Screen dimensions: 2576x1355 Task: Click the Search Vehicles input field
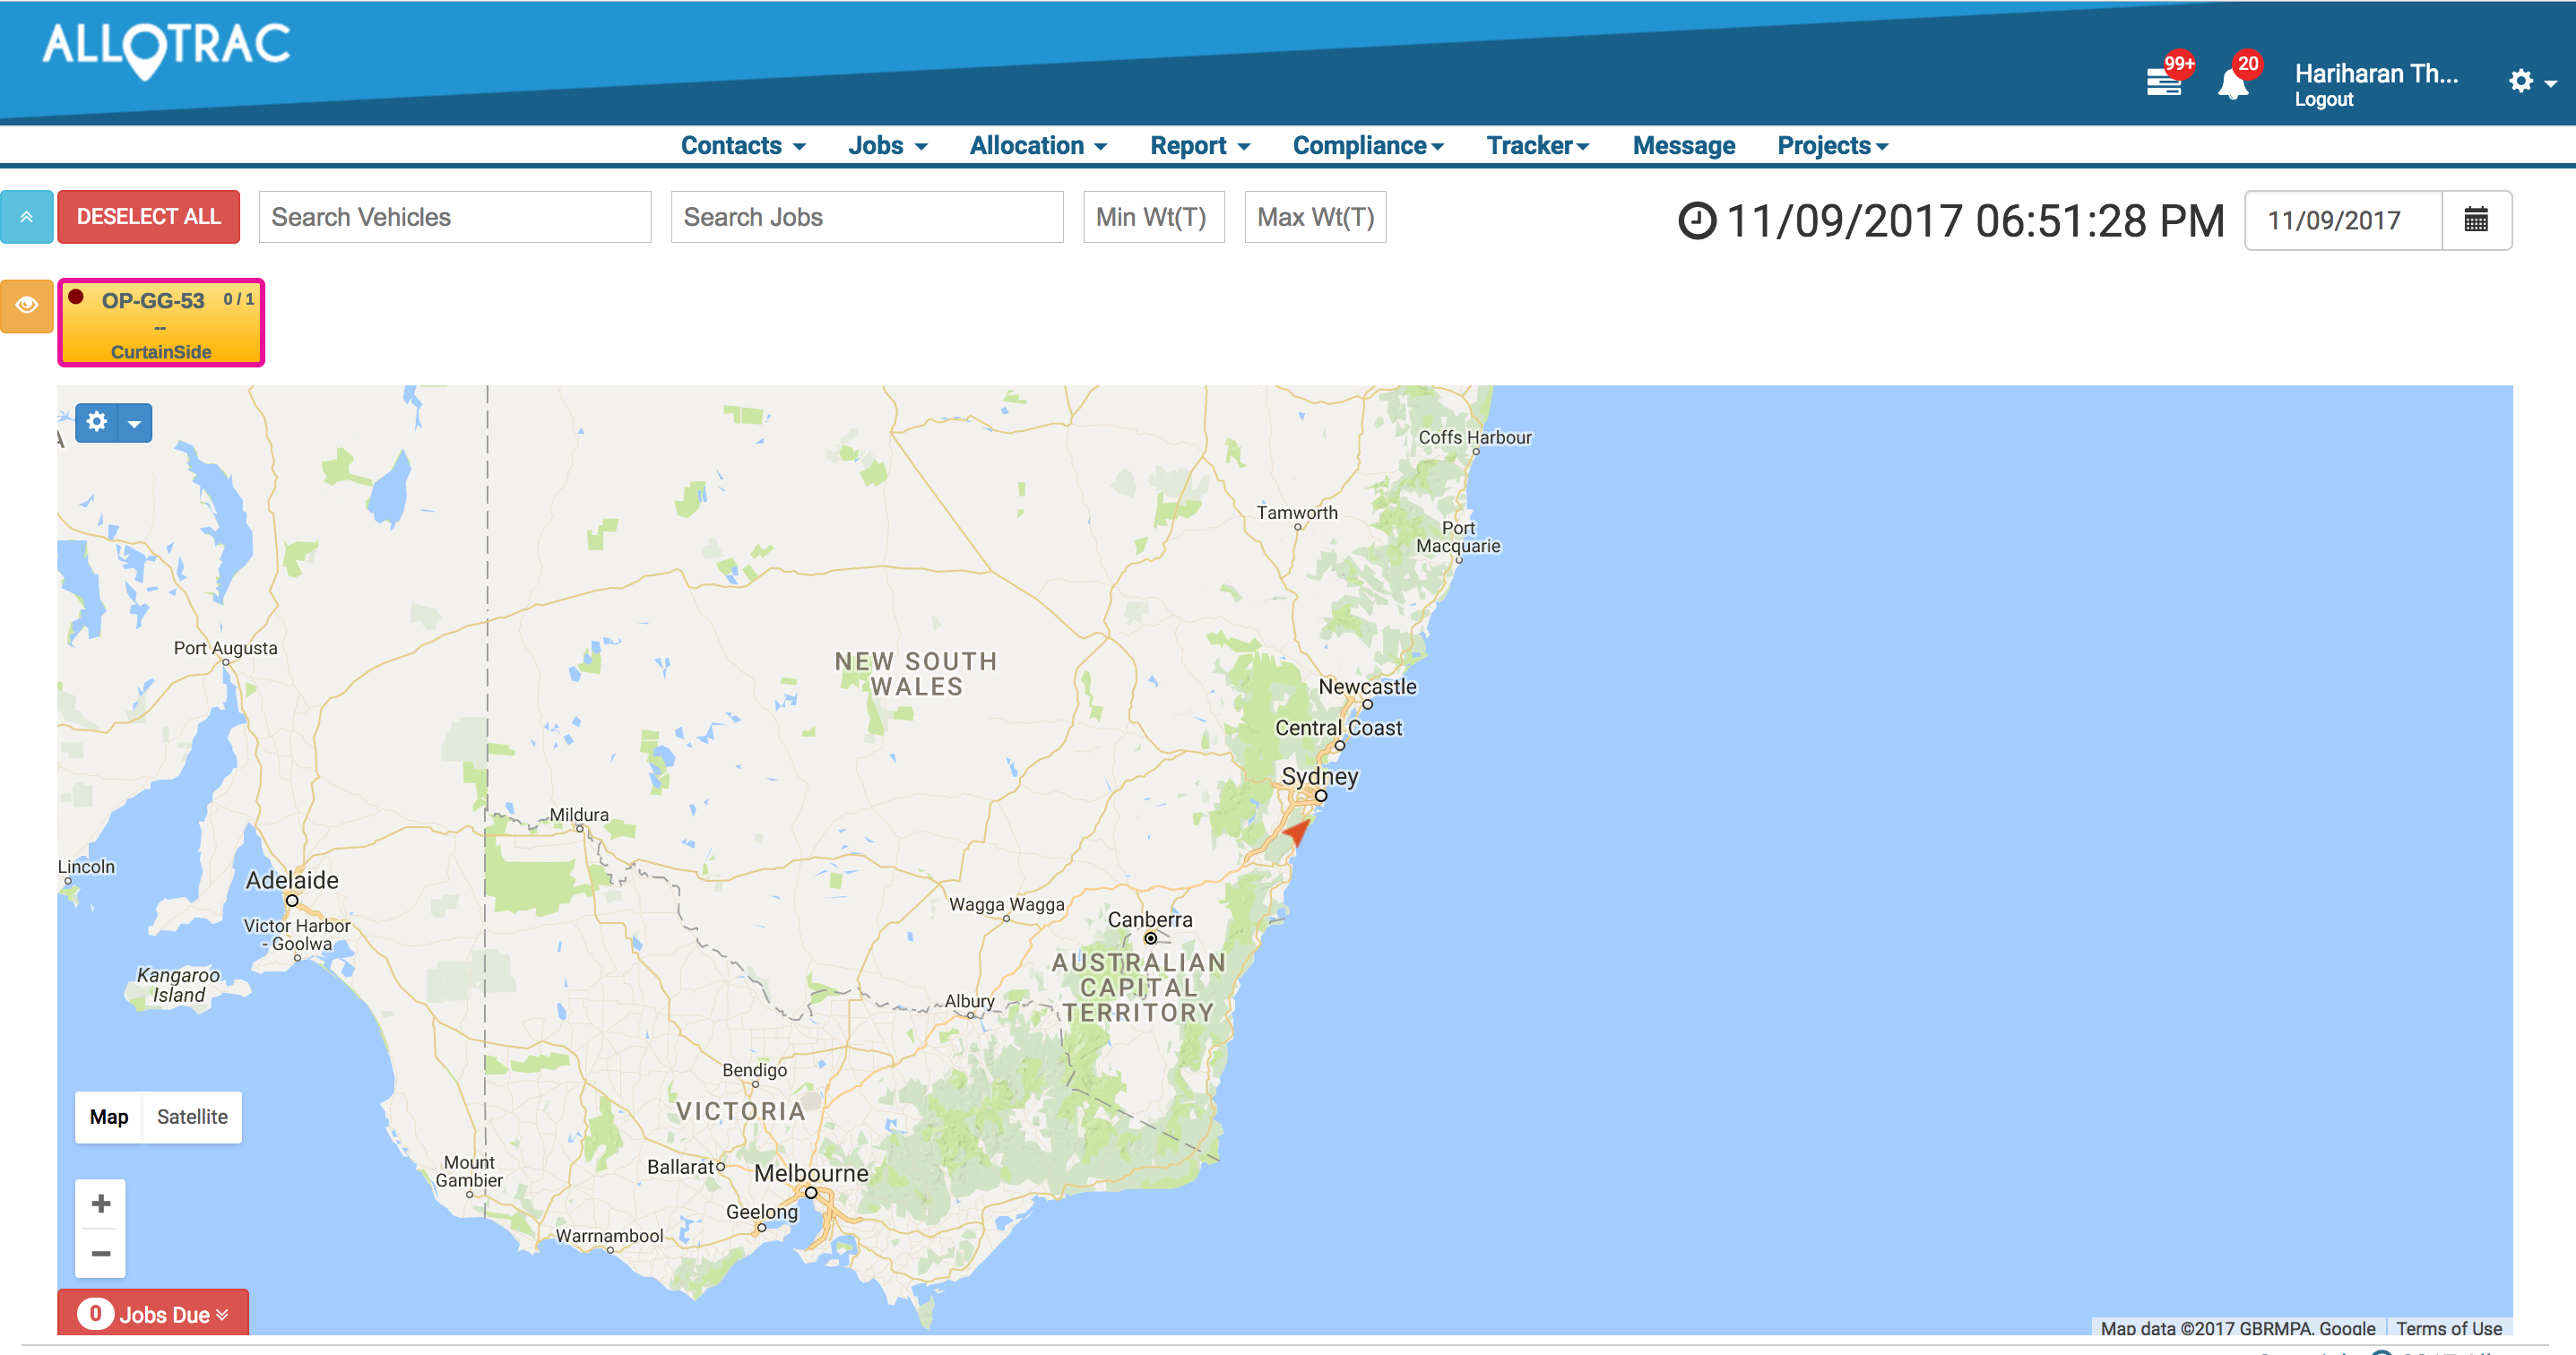pyautogui.click(x=455, y=217)
